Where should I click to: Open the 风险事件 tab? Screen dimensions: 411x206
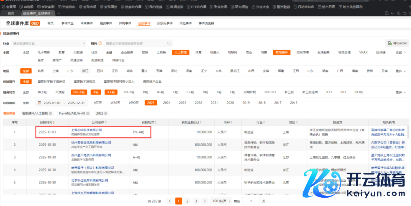point(185,23)
